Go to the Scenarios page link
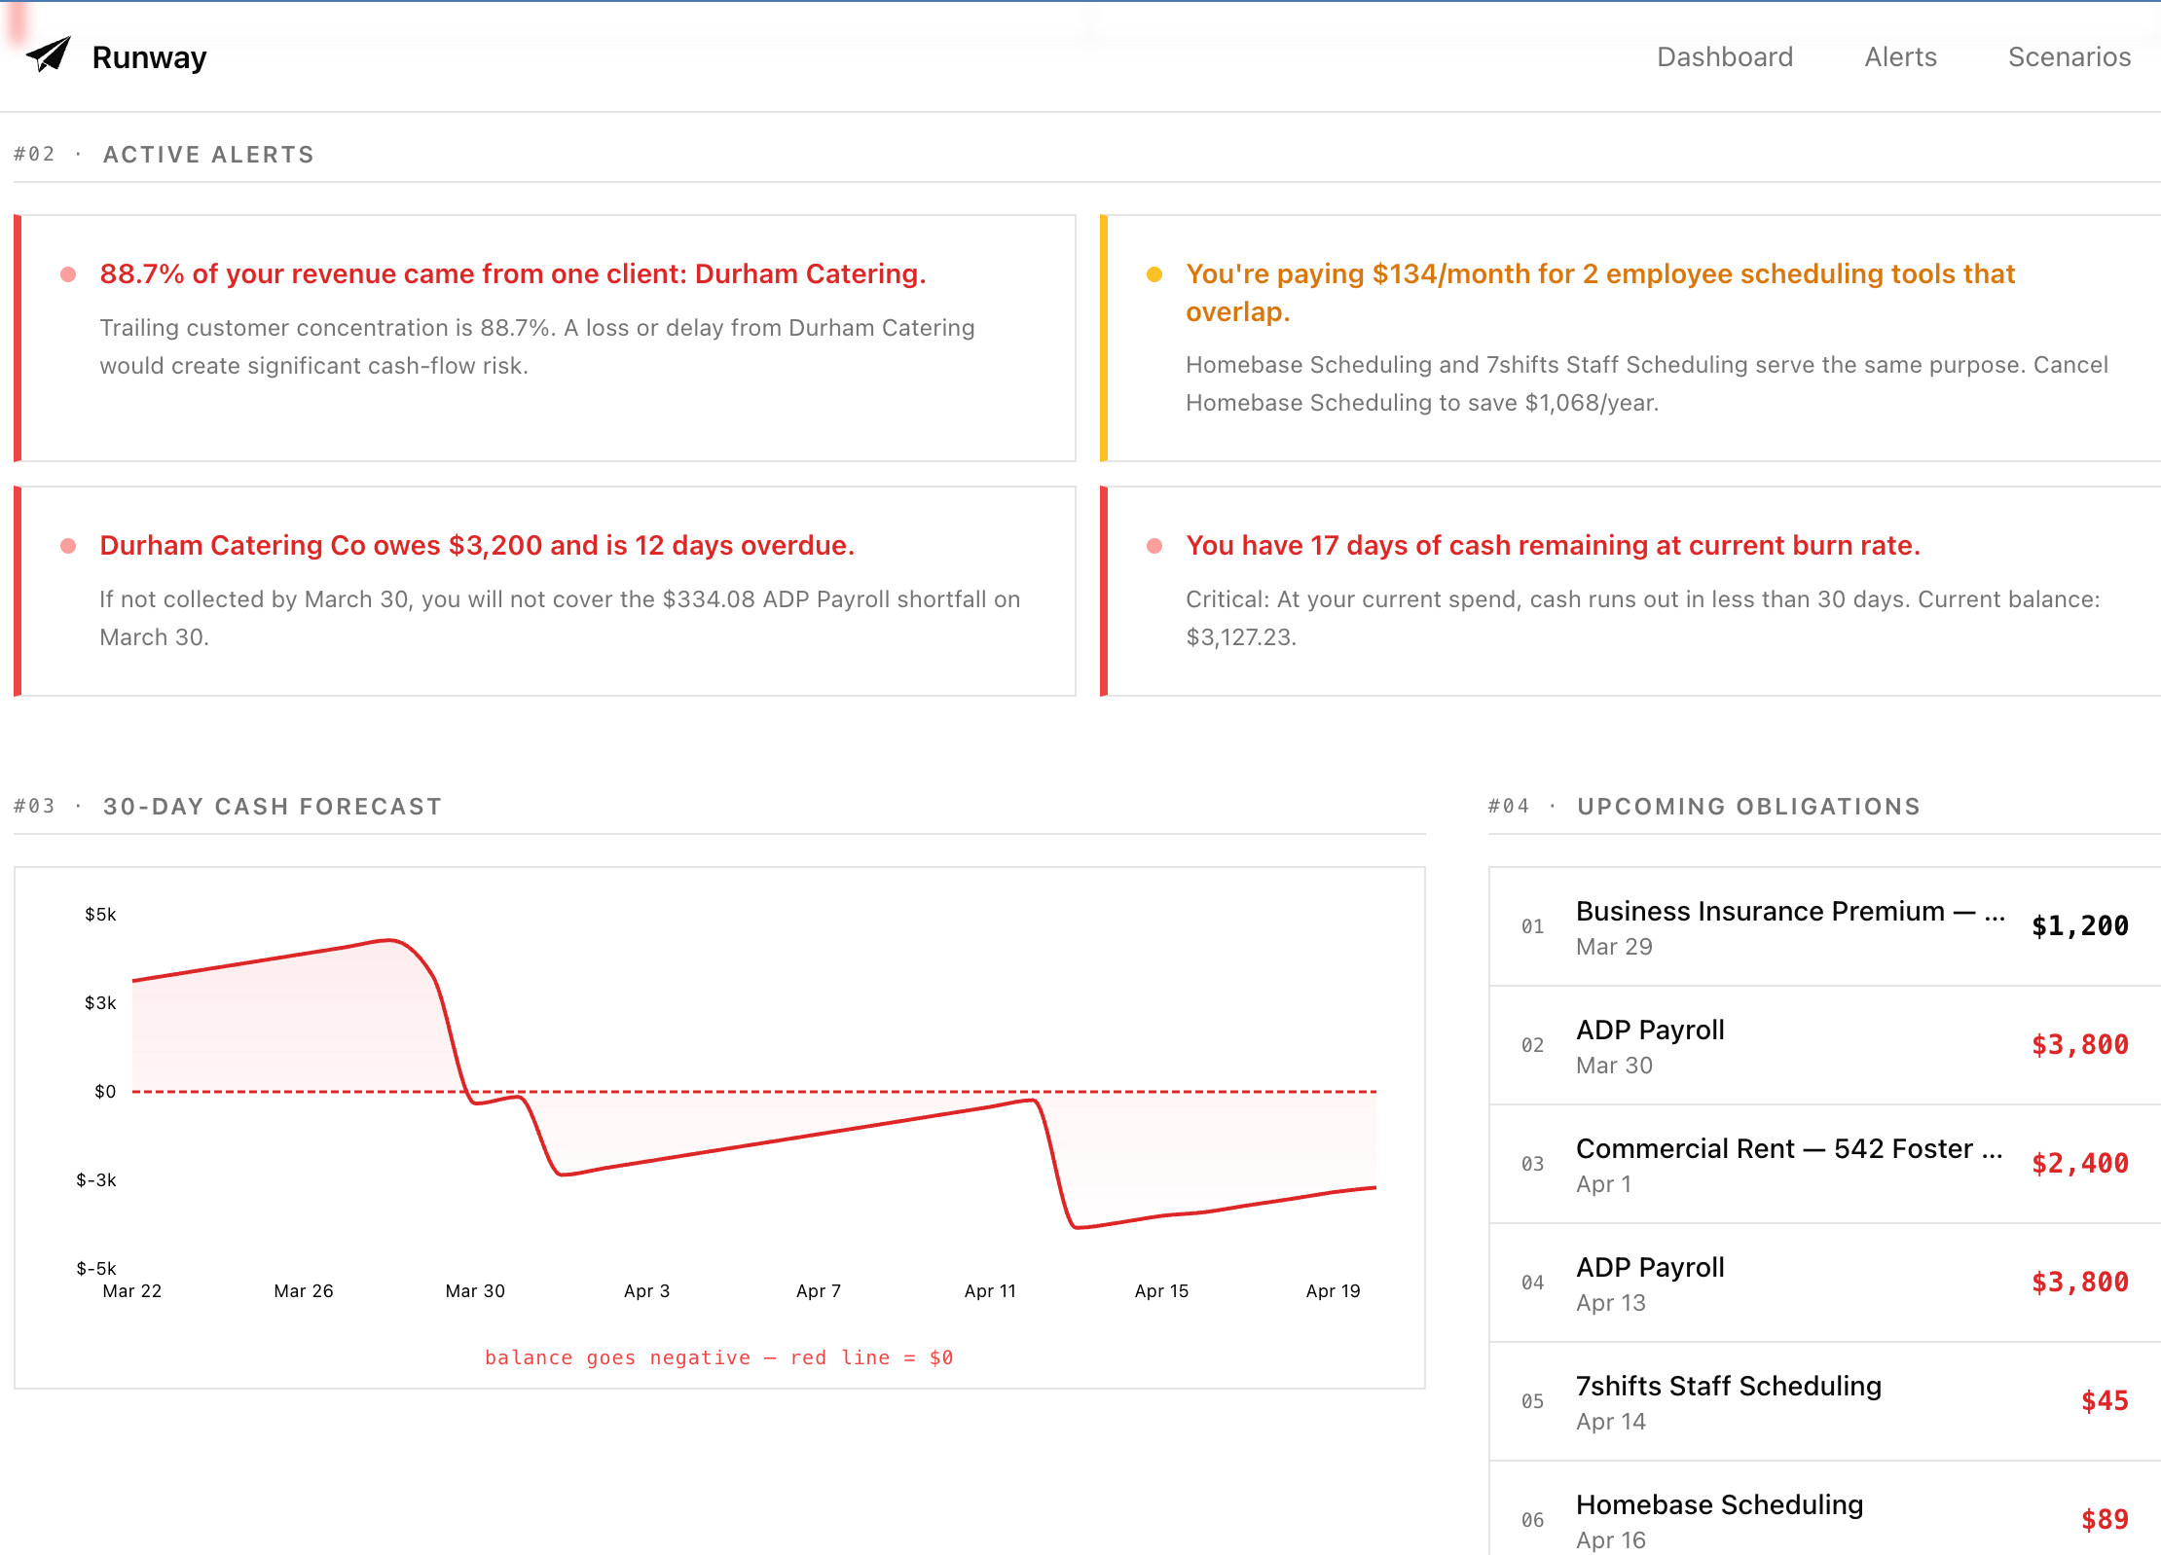Viewport: 2161px width, 1555px height. coord(2069,57)
